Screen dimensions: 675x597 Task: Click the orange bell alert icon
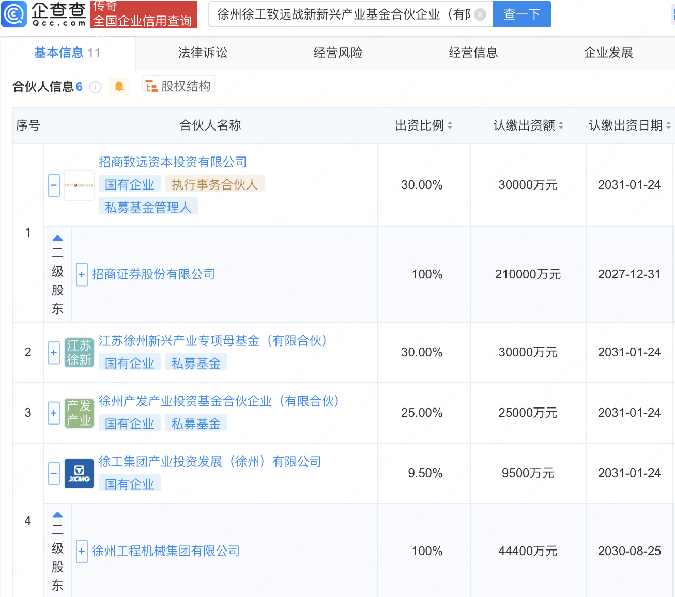coord(119,86)
